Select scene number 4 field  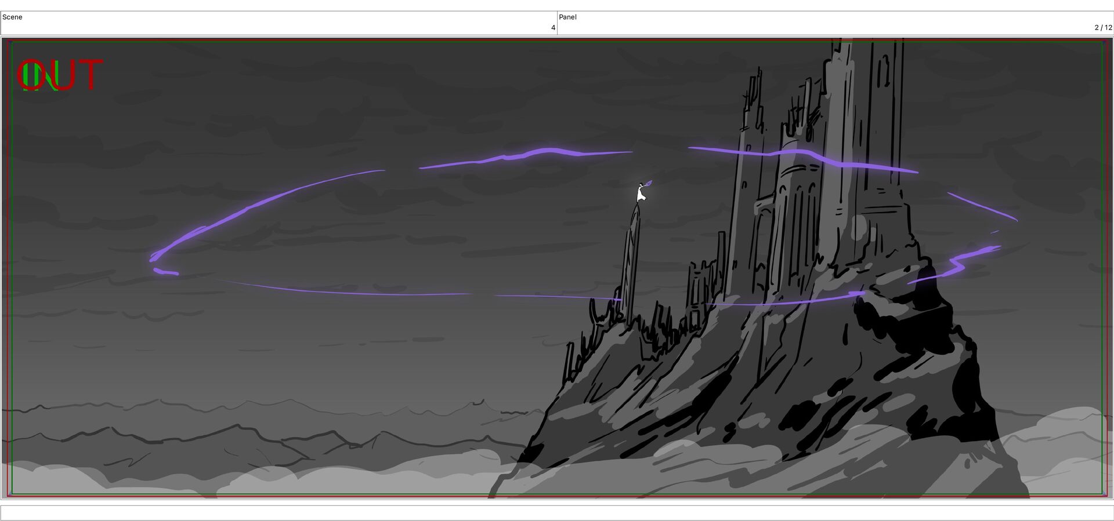click(278, 23)
